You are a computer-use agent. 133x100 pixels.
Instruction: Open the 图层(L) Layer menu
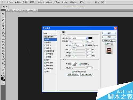pos(33,2)
